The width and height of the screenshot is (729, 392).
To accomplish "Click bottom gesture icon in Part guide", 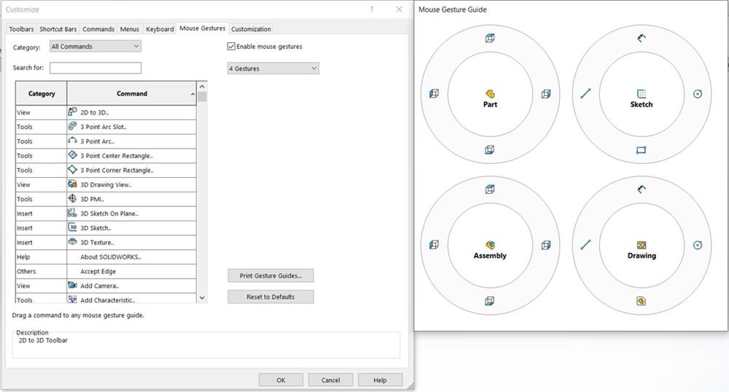I will pyautogui.click(x=490, y=149).
